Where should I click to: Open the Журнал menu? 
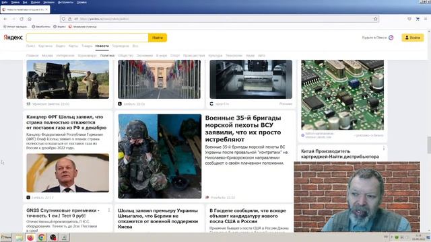click(35, 2)
